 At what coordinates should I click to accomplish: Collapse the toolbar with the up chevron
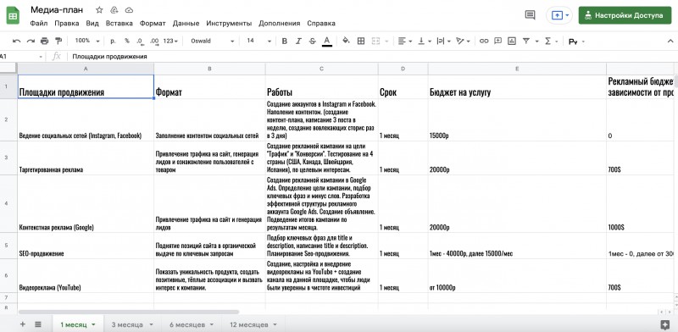point(670,41)
